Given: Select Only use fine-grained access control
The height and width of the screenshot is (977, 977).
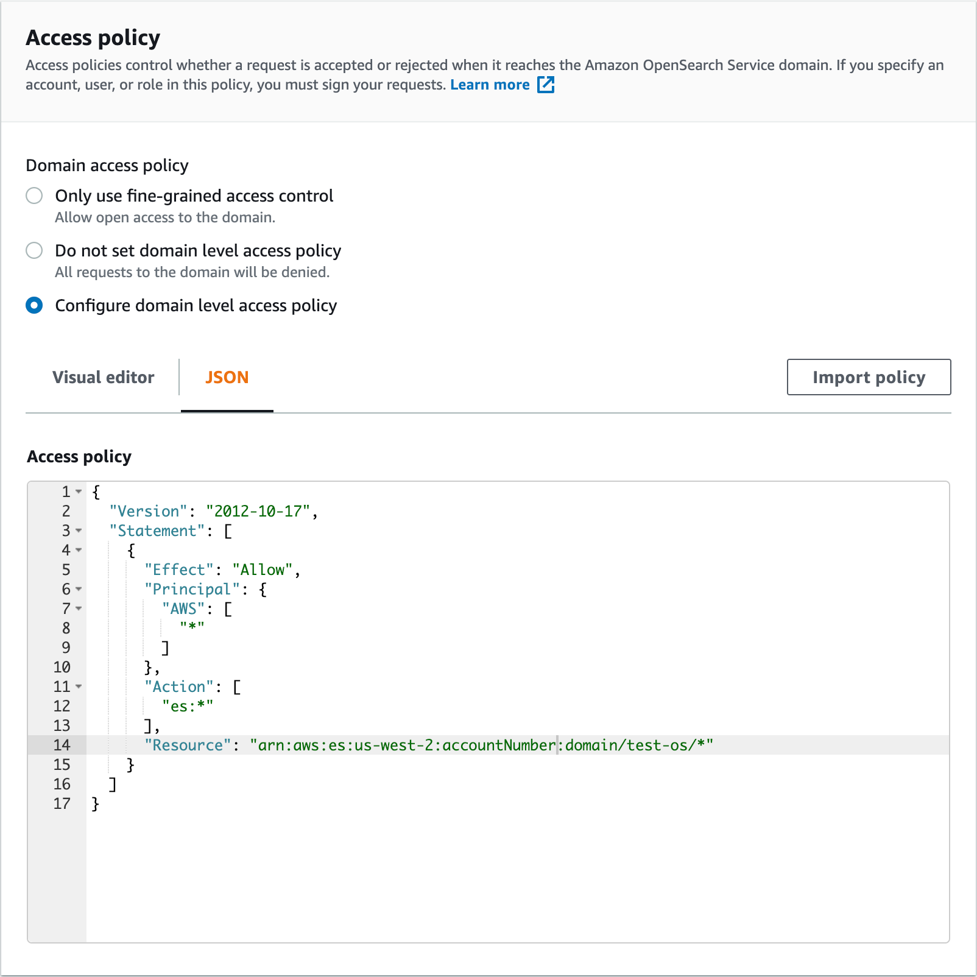Looking at the screenshot, I should (x=34, y=196).
